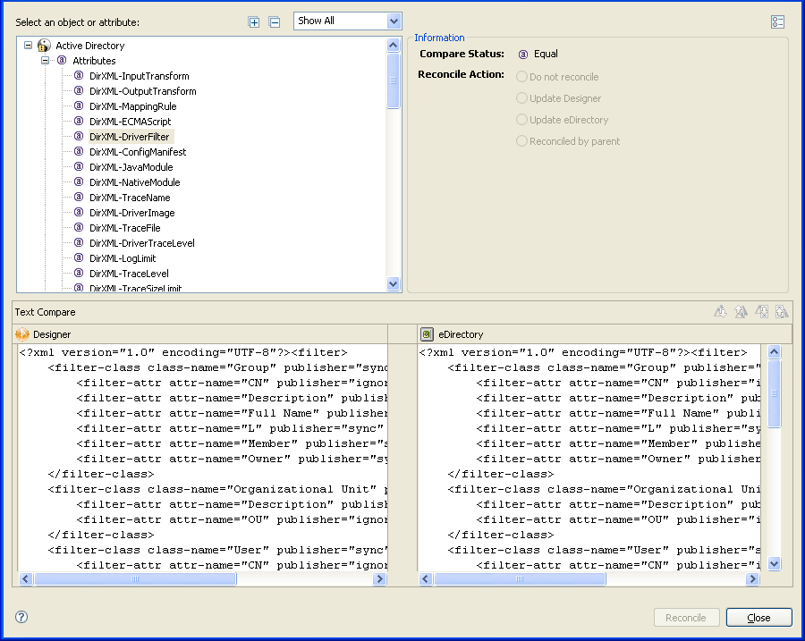Click last Text Compare toolbar icon
This screenshot has width=805, height=641.
tap(782, 311)
